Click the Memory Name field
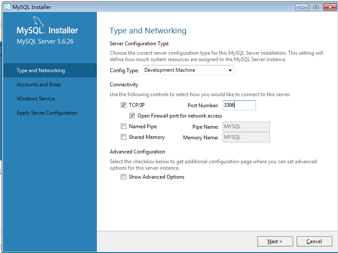 coord(246,137)
